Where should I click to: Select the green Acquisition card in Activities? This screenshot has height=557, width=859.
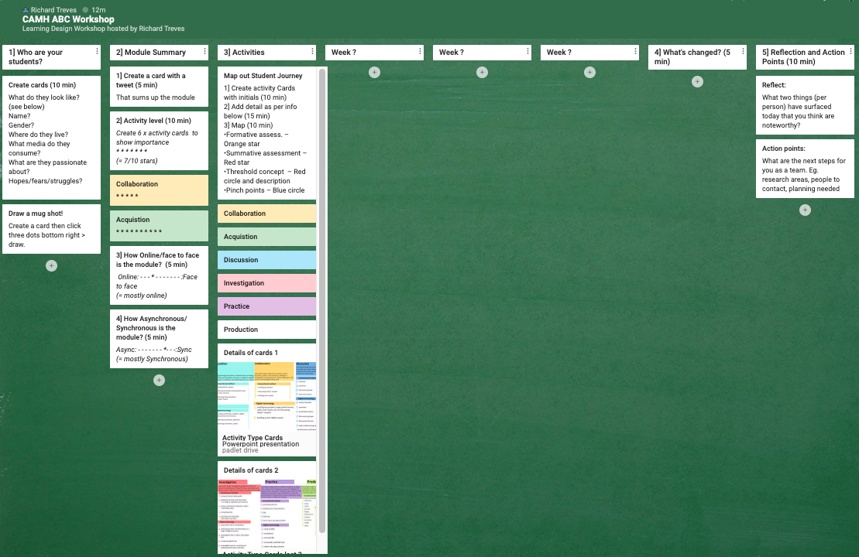[x=266, y=237]
